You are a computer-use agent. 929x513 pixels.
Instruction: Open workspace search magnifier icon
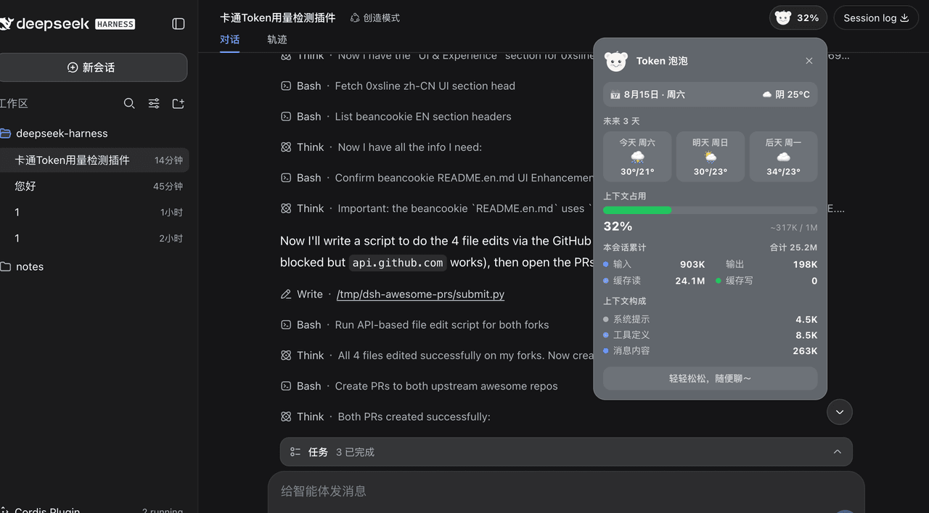click(129, 104)
